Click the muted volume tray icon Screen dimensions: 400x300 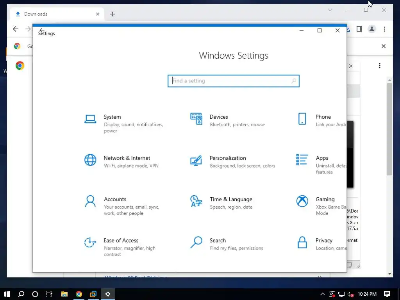pos(350,295)
